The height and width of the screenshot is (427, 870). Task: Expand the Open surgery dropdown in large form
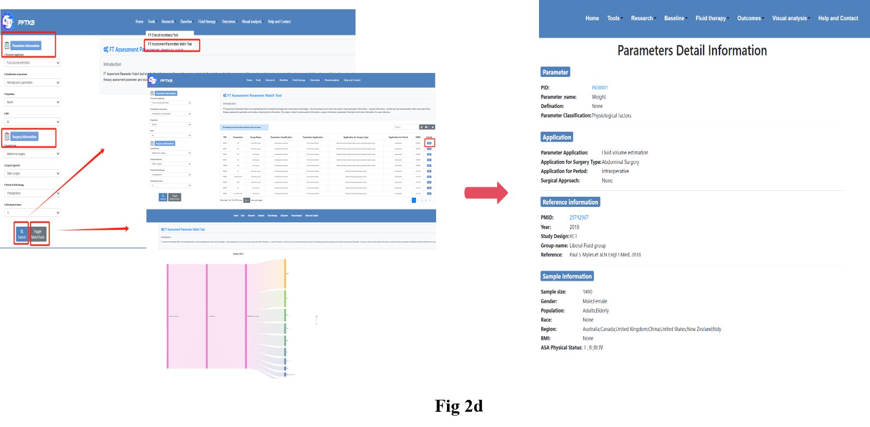32,174
